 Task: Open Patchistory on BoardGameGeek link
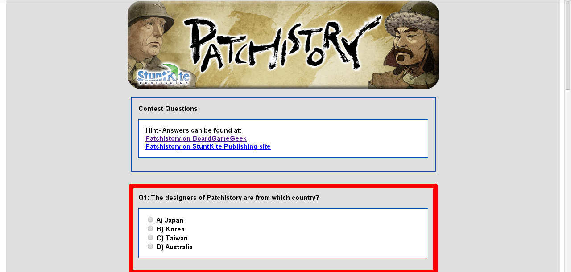[196, 138]
